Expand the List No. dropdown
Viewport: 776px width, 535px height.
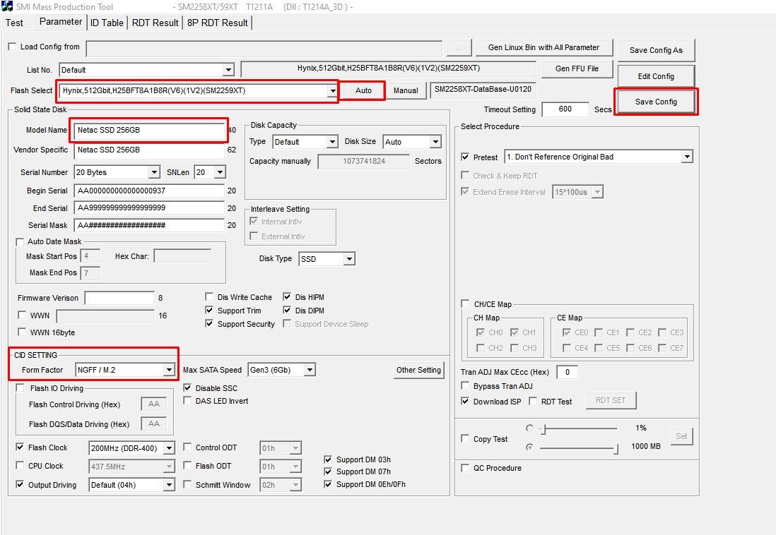[x=228, y=70]
